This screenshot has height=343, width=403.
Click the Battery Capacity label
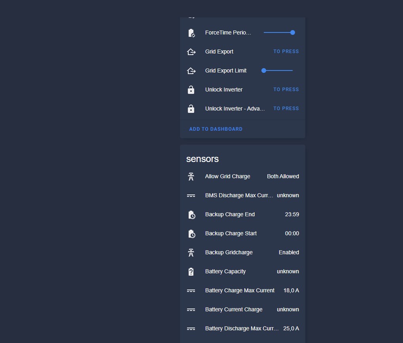225,271
